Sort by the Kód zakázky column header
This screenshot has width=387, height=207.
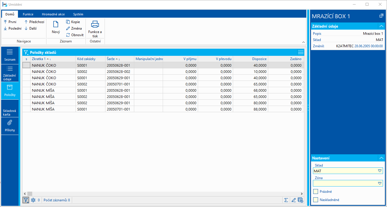pos(90,59)
